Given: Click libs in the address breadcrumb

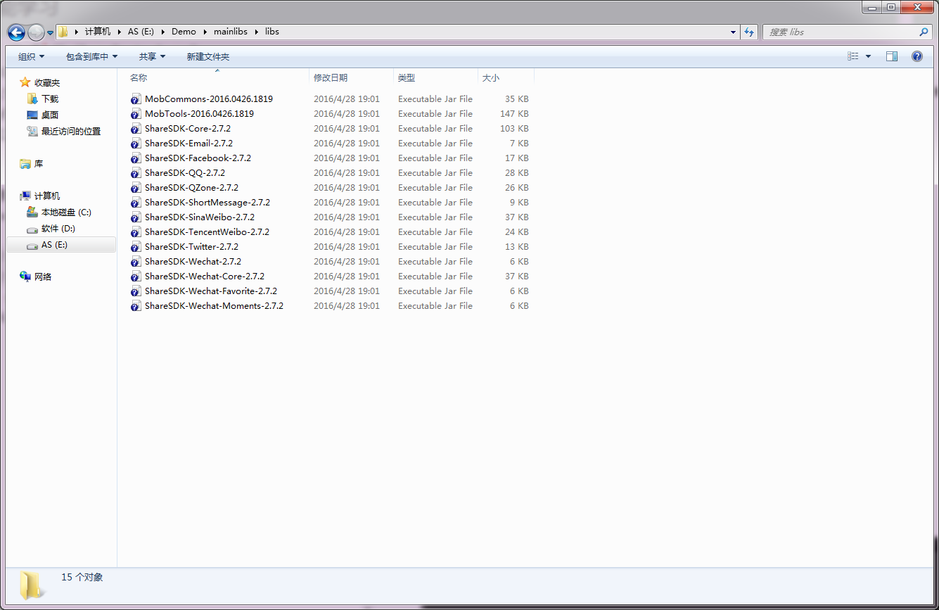Looking at the screenshot, I should coord(272,32).
